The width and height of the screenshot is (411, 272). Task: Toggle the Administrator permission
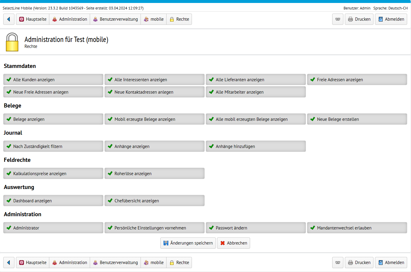pos(53,228)
